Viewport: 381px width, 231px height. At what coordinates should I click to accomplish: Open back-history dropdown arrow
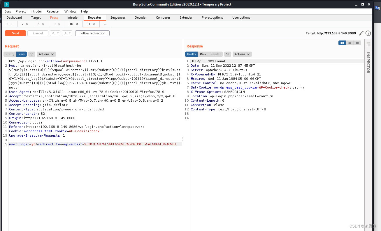point(58,33)
